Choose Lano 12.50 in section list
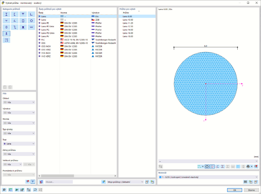Image resolution: width=261 pixels, height=194 pixels. 128,26
